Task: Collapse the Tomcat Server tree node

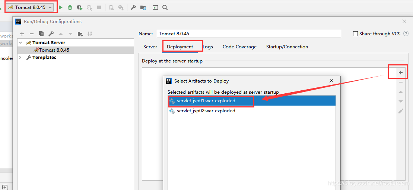Action: tap(20, 43)
